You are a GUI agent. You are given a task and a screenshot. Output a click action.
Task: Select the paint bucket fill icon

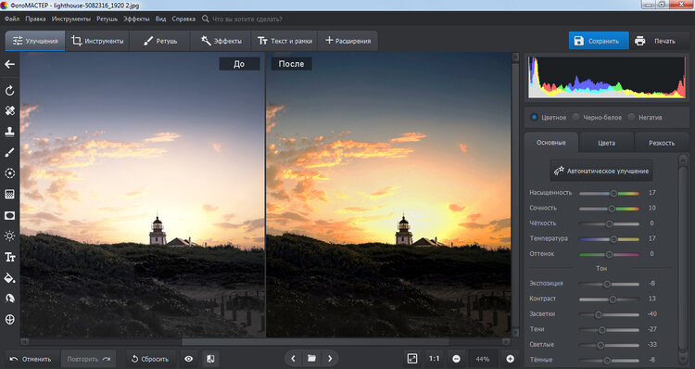click(x=9, y=278)
